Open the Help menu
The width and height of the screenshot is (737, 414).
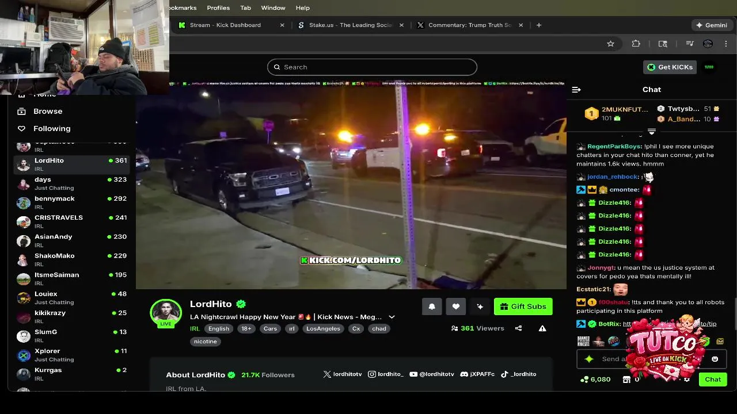[303, 8]
